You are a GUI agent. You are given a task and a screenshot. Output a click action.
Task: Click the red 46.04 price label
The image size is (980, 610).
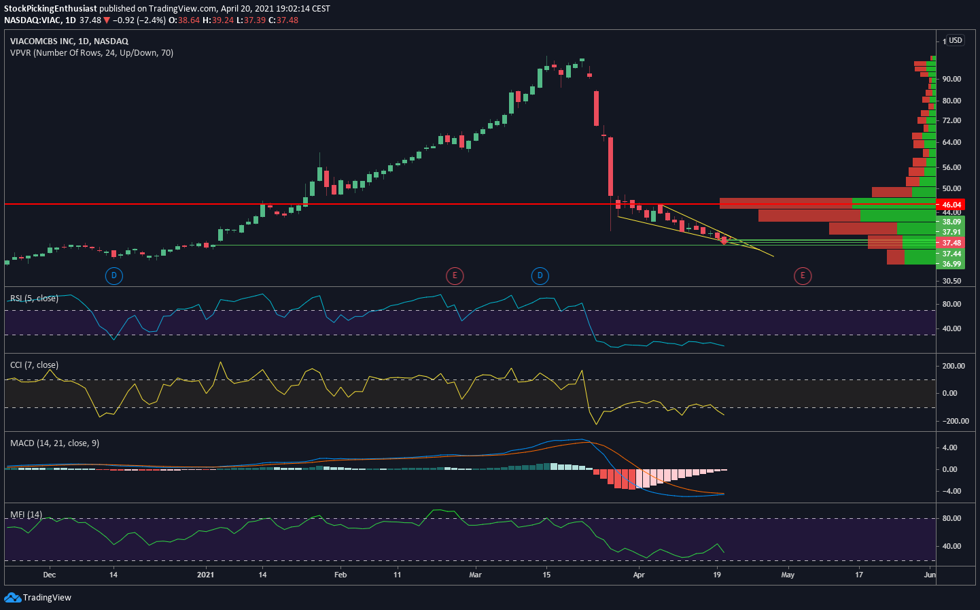(x=951, y=205)
